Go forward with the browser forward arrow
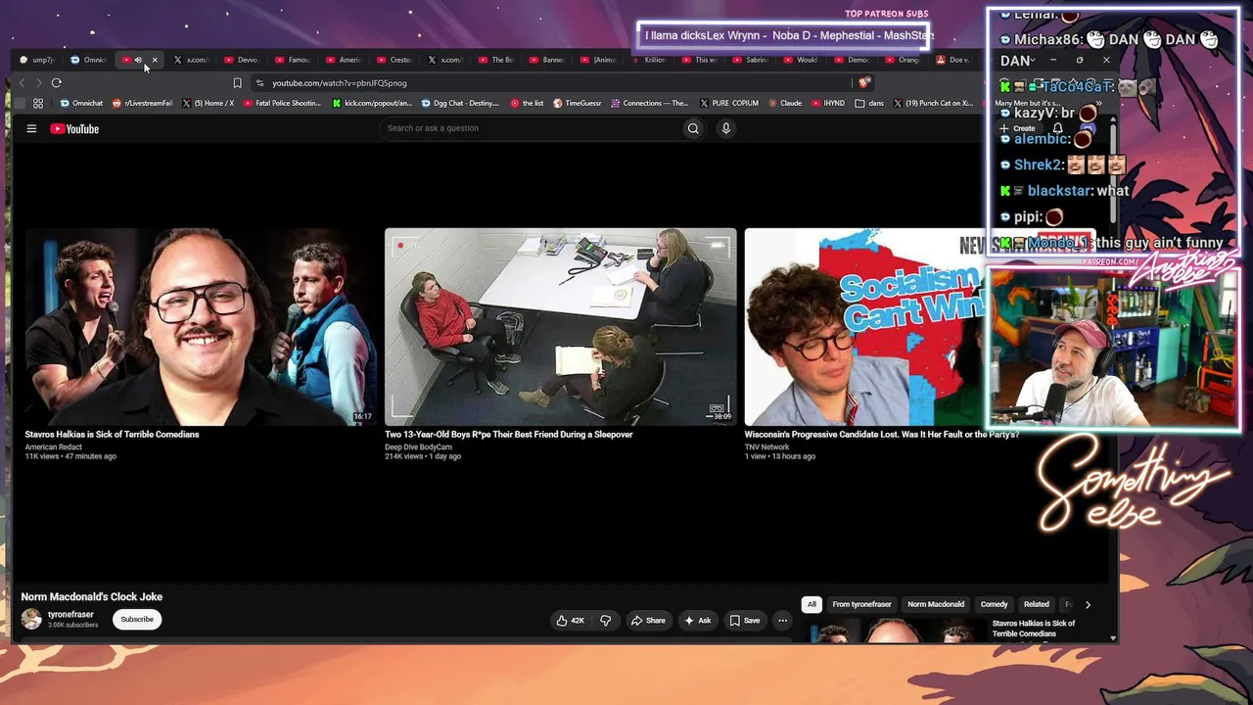 click(x=38, y=83)
